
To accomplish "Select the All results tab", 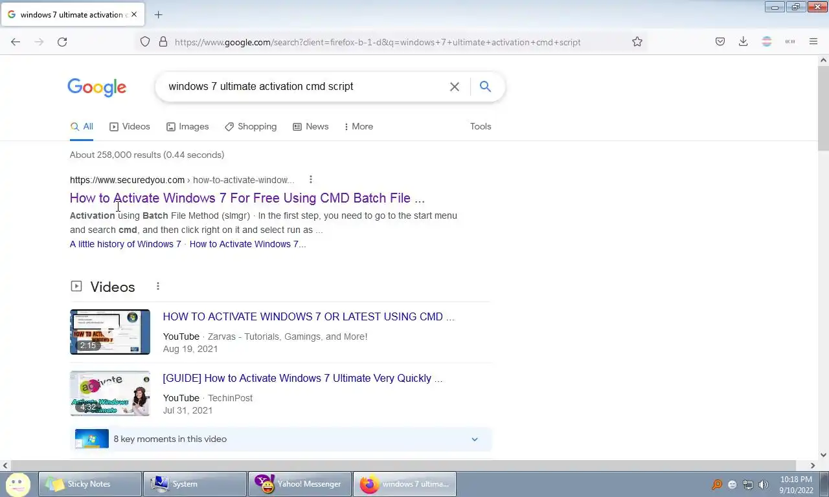I will point(82,127).
